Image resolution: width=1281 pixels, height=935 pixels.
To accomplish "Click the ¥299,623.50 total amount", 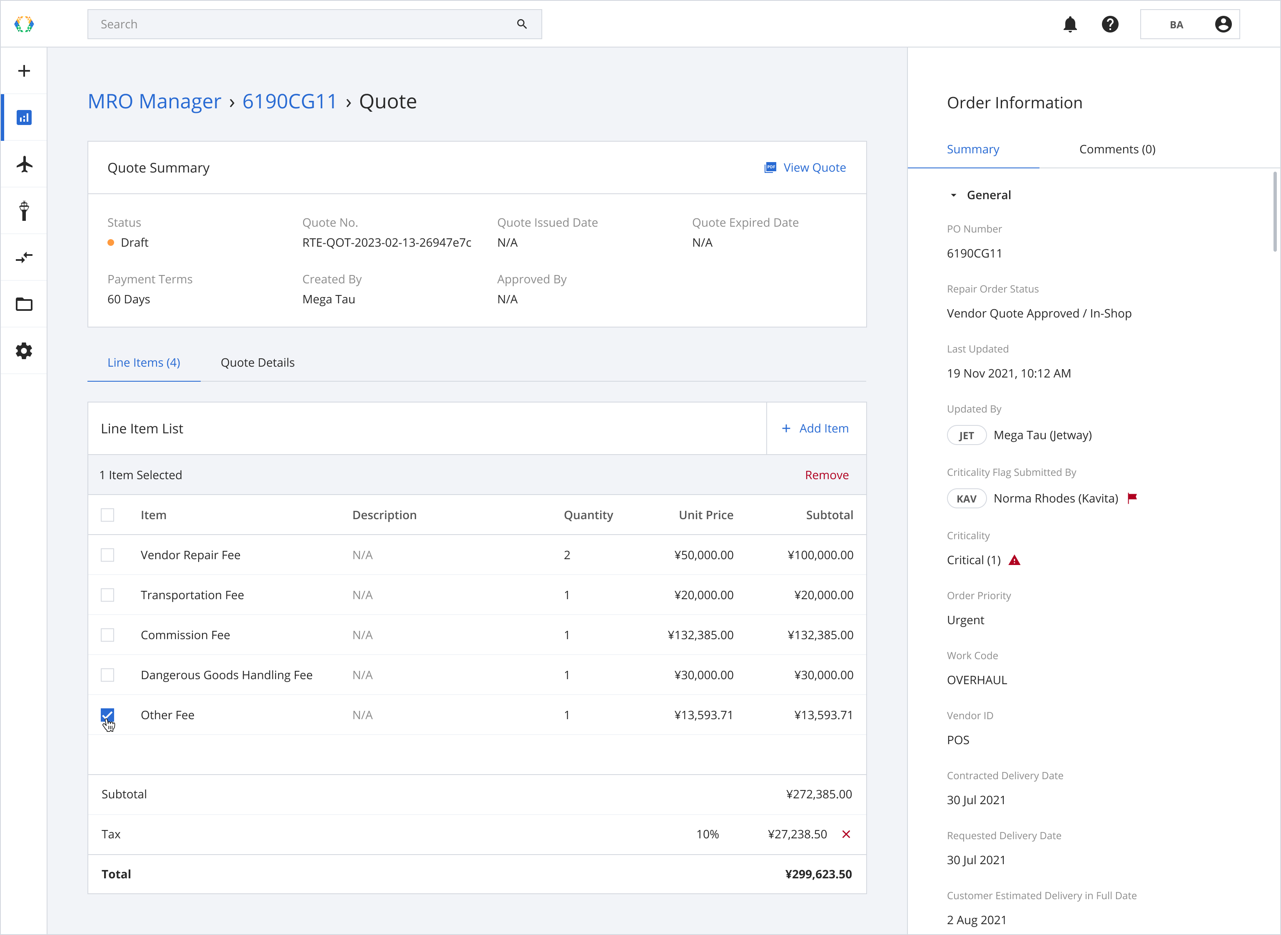I will click(x=818, y=875).
